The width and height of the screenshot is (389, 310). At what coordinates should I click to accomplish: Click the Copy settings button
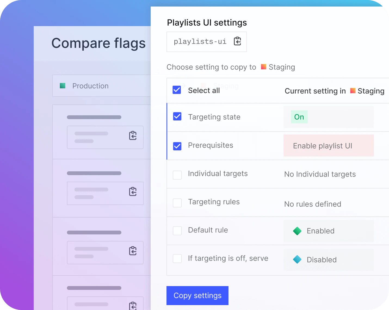[x=197, y=296]
